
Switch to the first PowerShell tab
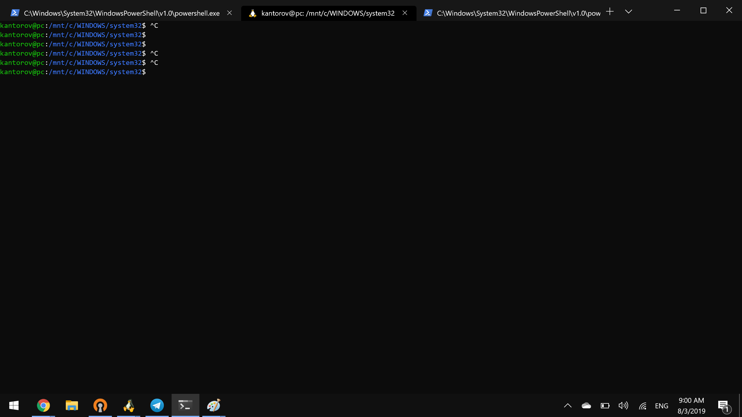[x=121, y=13]
